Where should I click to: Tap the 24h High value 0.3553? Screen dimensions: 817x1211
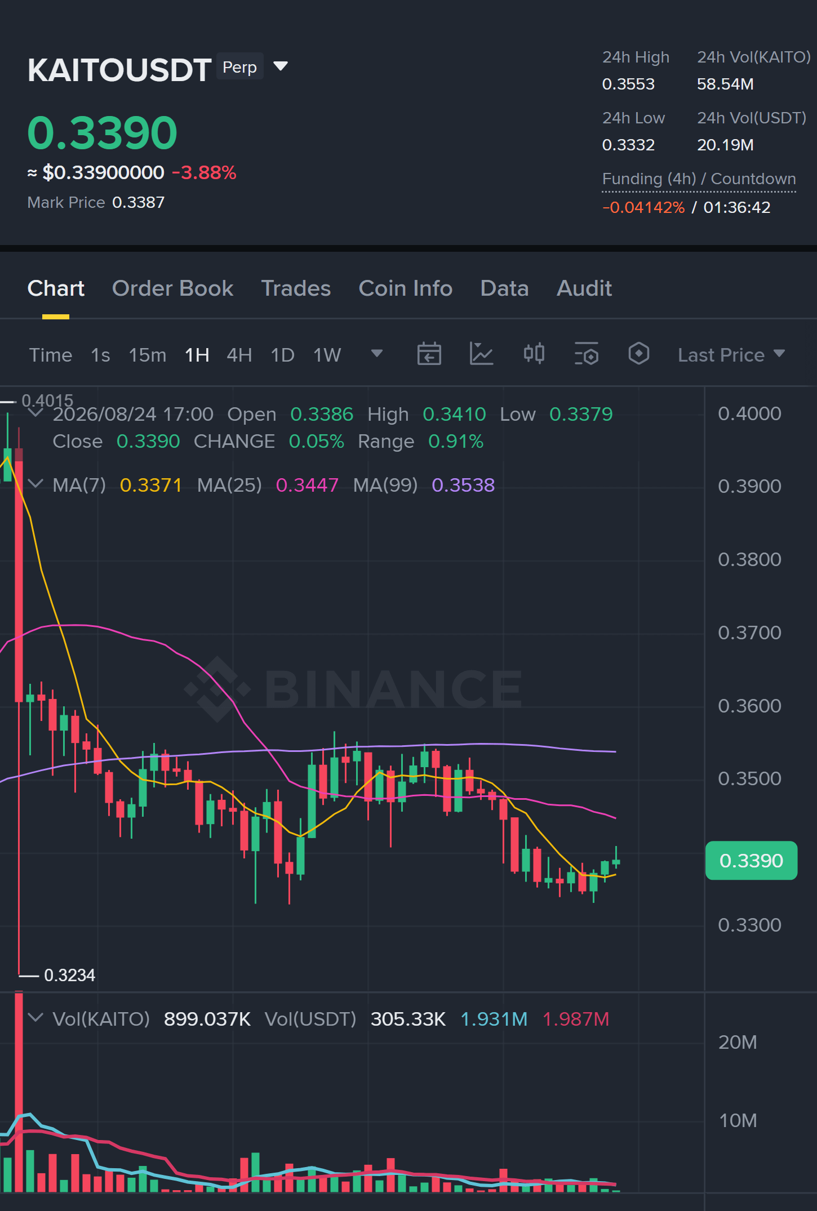[x=628, y=84]
